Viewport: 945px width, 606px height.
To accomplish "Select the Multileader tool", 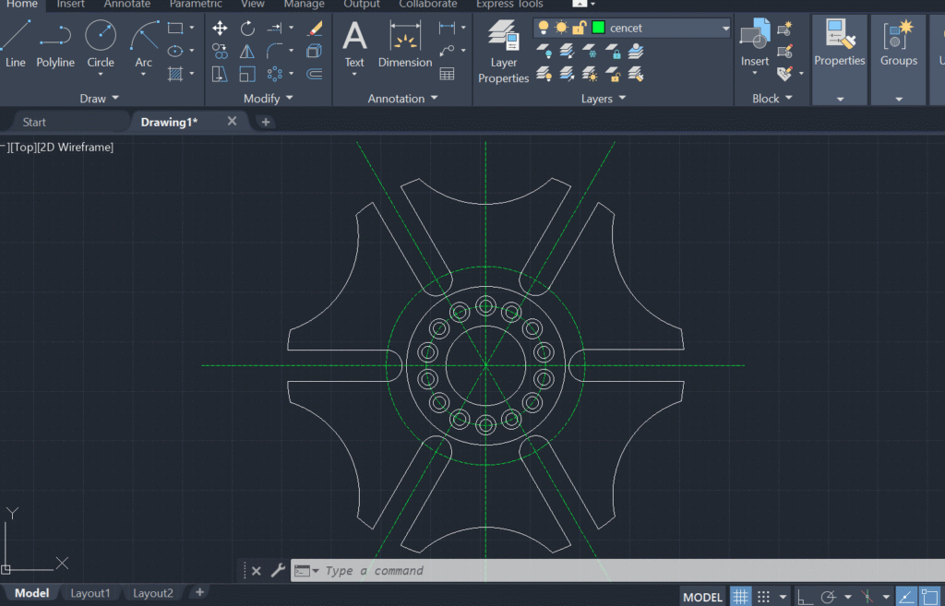I will point(448,52).
